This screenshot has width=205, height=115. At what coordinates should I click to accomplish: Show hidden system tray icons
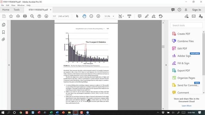pos(158,112)
